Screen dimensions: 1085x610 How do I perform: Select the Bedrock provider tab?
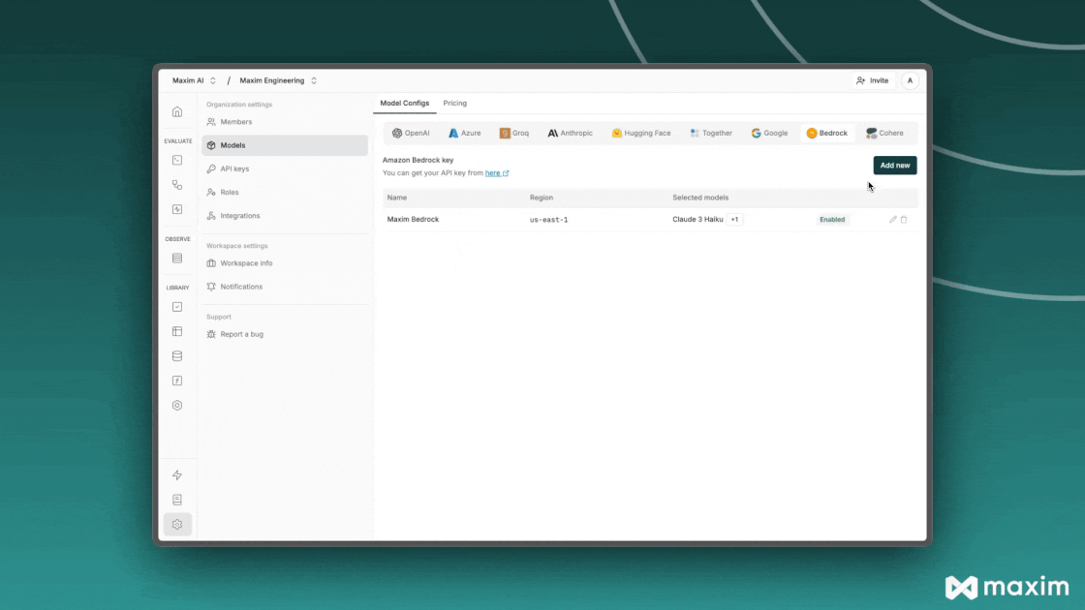click(x=827, y=133)
